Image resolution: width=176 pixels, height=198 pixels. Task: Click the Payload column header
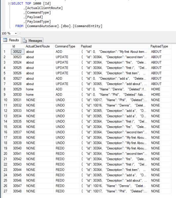114,46
